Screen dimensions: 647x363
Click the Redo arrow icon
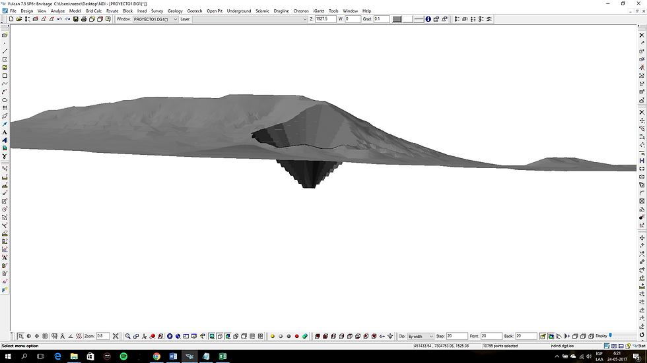(x=67, y=19)
